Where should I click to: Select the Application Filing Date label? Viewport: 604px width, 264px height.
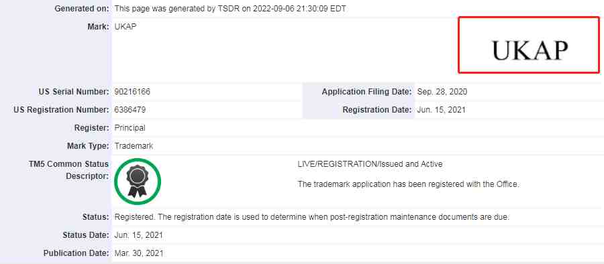pyautogui.click(x=366, y=92)
